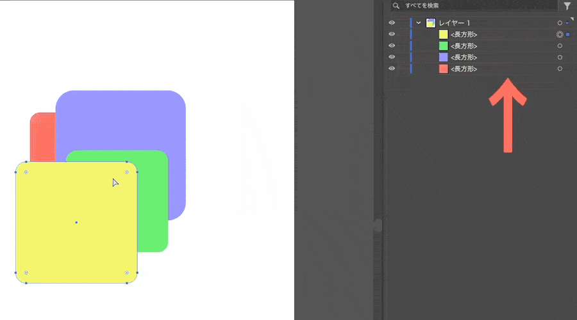
Task: Collapse the レイヤー 1 layer chevron
Action: tap(419, 23)
